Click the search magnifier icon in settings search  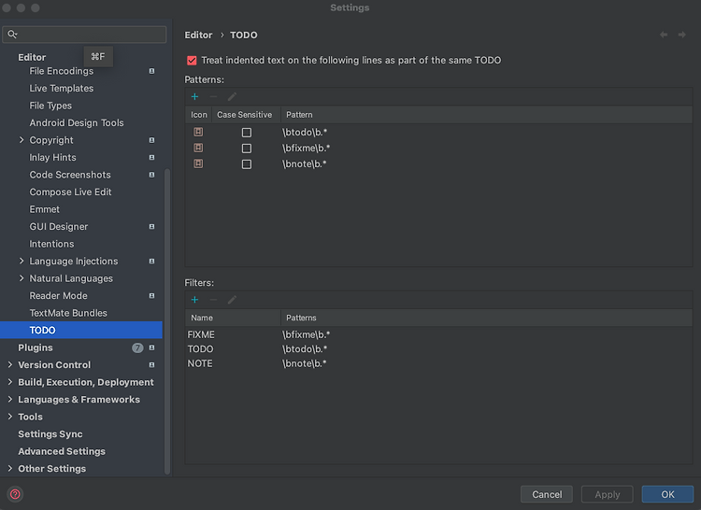[12, 34]
